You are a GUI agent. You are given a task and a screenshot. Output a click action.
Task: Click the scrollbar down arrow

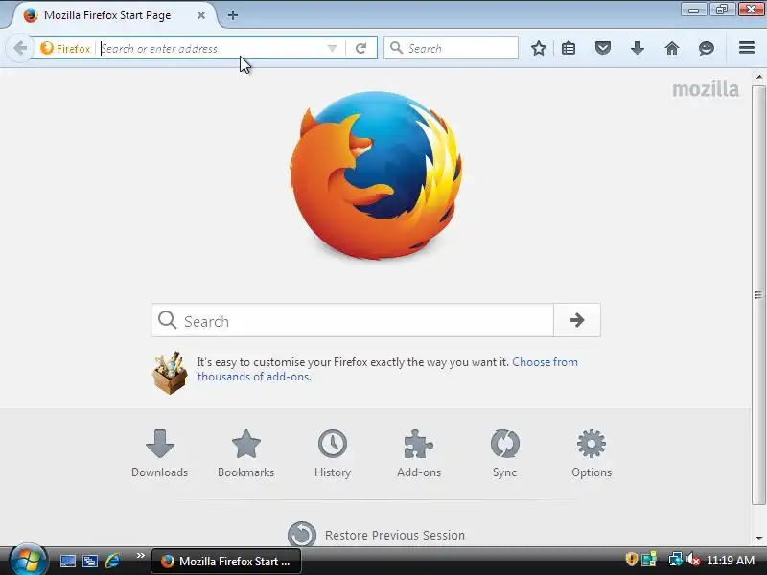[758, 539]
